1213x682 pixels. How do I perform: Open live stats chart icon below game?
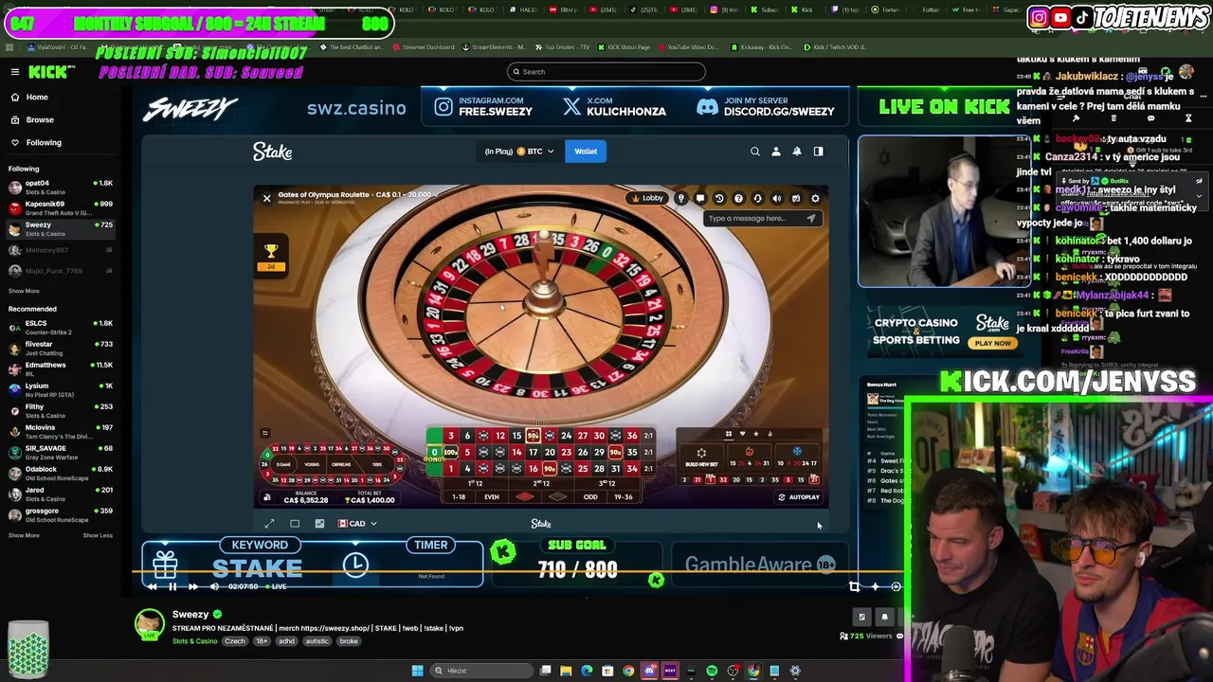point(319,523)
